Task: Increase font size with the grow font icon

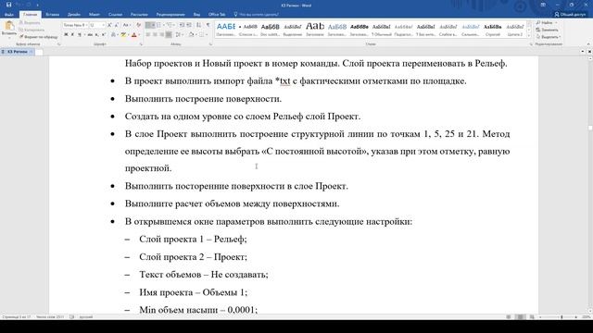Action: pyautogui.click(x=109, y=25)
